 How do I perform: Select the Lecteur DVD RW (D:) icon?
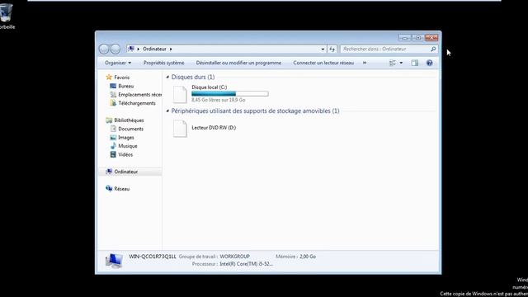pyautogui.click(x=180, y=129)
